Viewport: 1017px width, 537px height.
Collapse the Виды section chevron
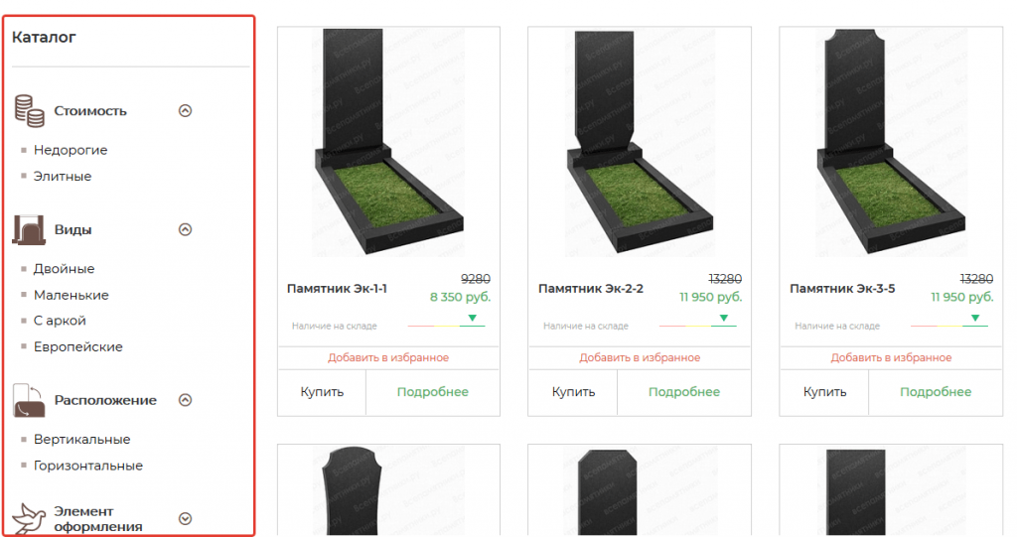pos(186,229)
